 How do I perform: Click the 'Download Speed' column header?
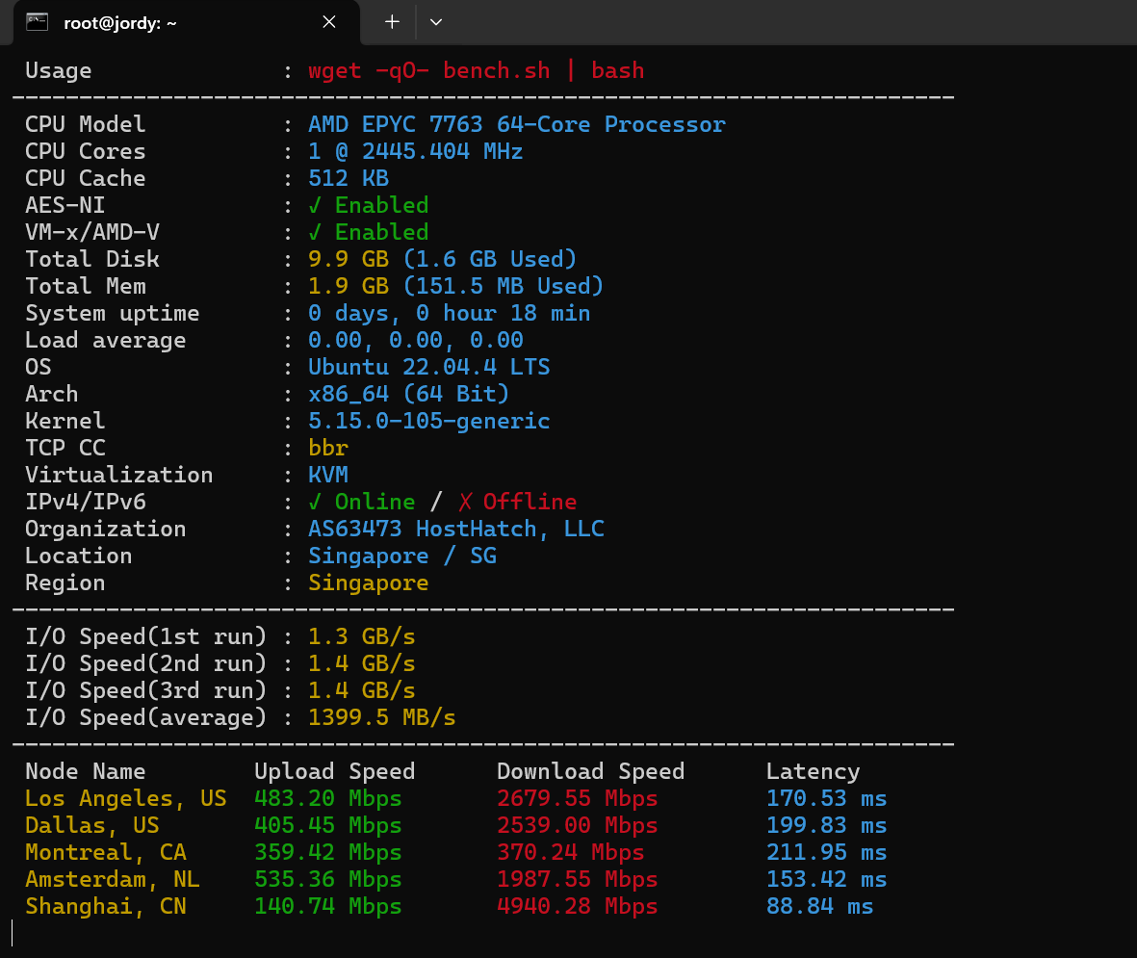[591, 771]
